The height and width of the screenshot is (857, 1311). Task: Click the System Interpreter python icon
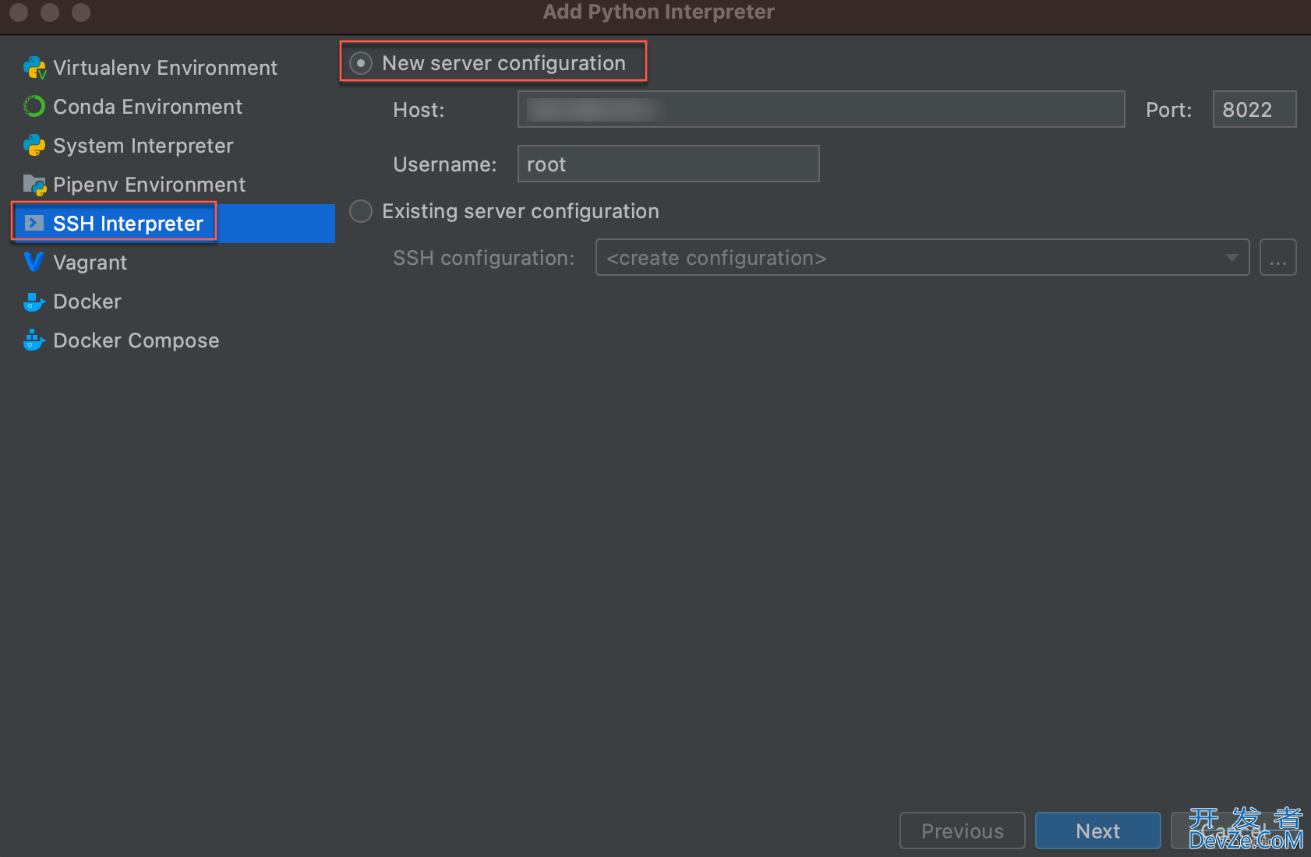tap(34, 145)
